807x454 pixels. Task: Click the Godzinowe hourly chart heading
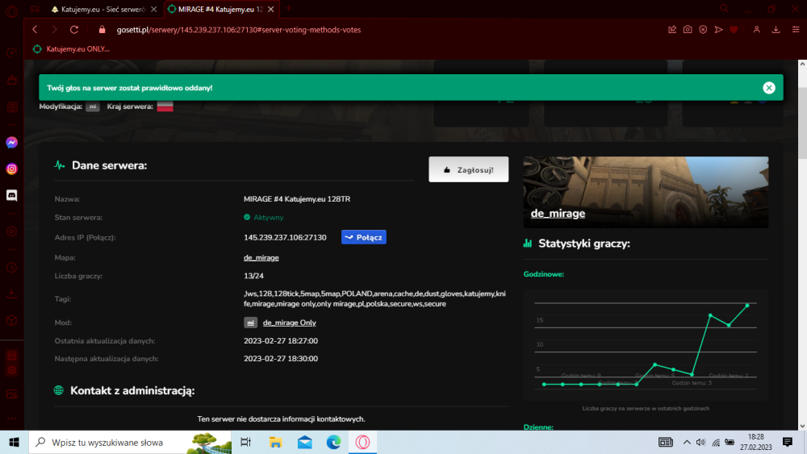(543, 274)
